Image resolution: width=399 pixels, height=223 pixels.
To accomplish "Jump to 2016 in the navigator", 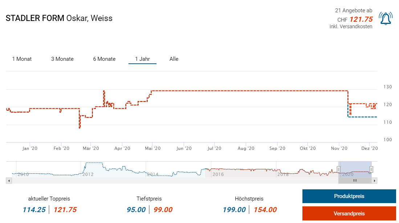I will coord(218,174).
